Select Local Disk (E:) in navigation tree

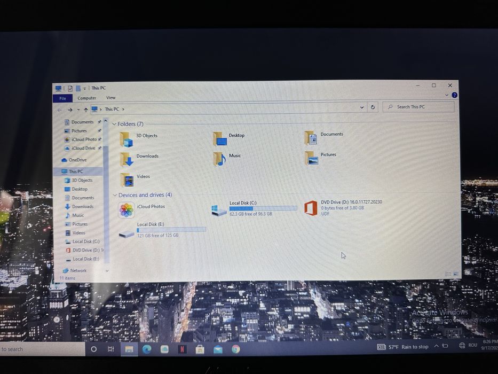(x=86, y=259)
